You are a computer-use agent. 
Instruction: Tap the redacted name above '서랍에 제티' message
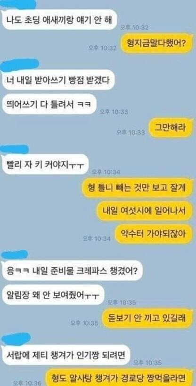tap(16, 339)
